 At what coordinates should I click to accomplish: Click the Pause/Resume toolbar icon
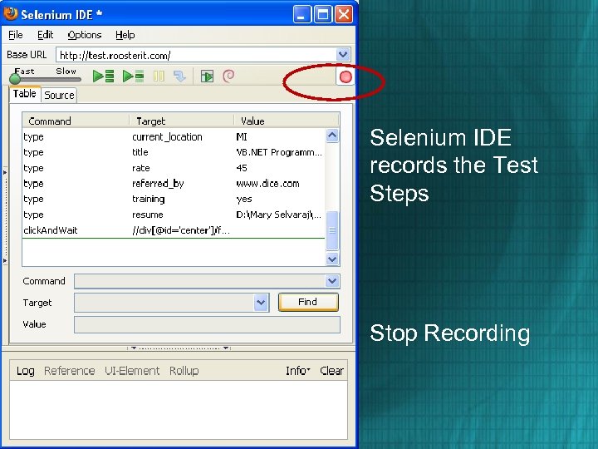point(159,76)
